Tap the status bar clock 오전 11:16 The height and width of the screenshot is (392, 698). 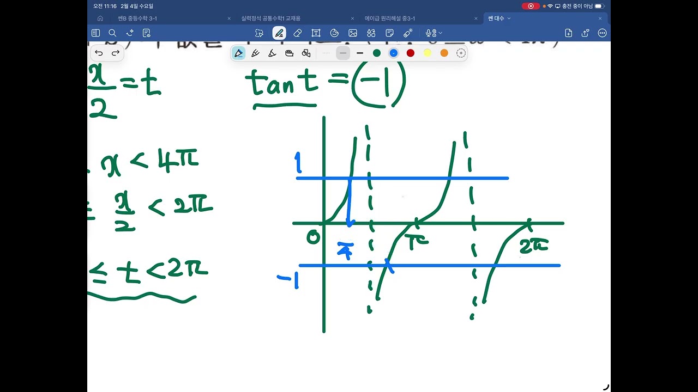coord(104,6)
